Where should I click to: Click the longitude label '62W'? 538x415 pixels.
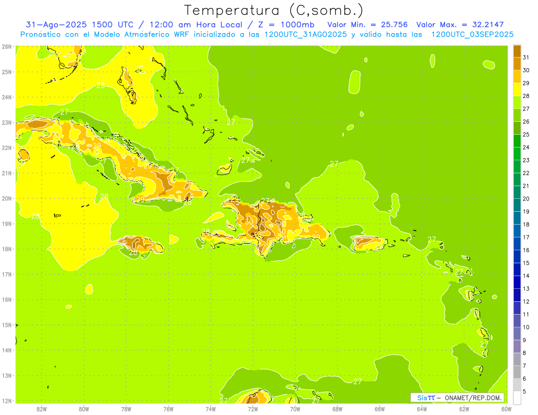[464, 409]
